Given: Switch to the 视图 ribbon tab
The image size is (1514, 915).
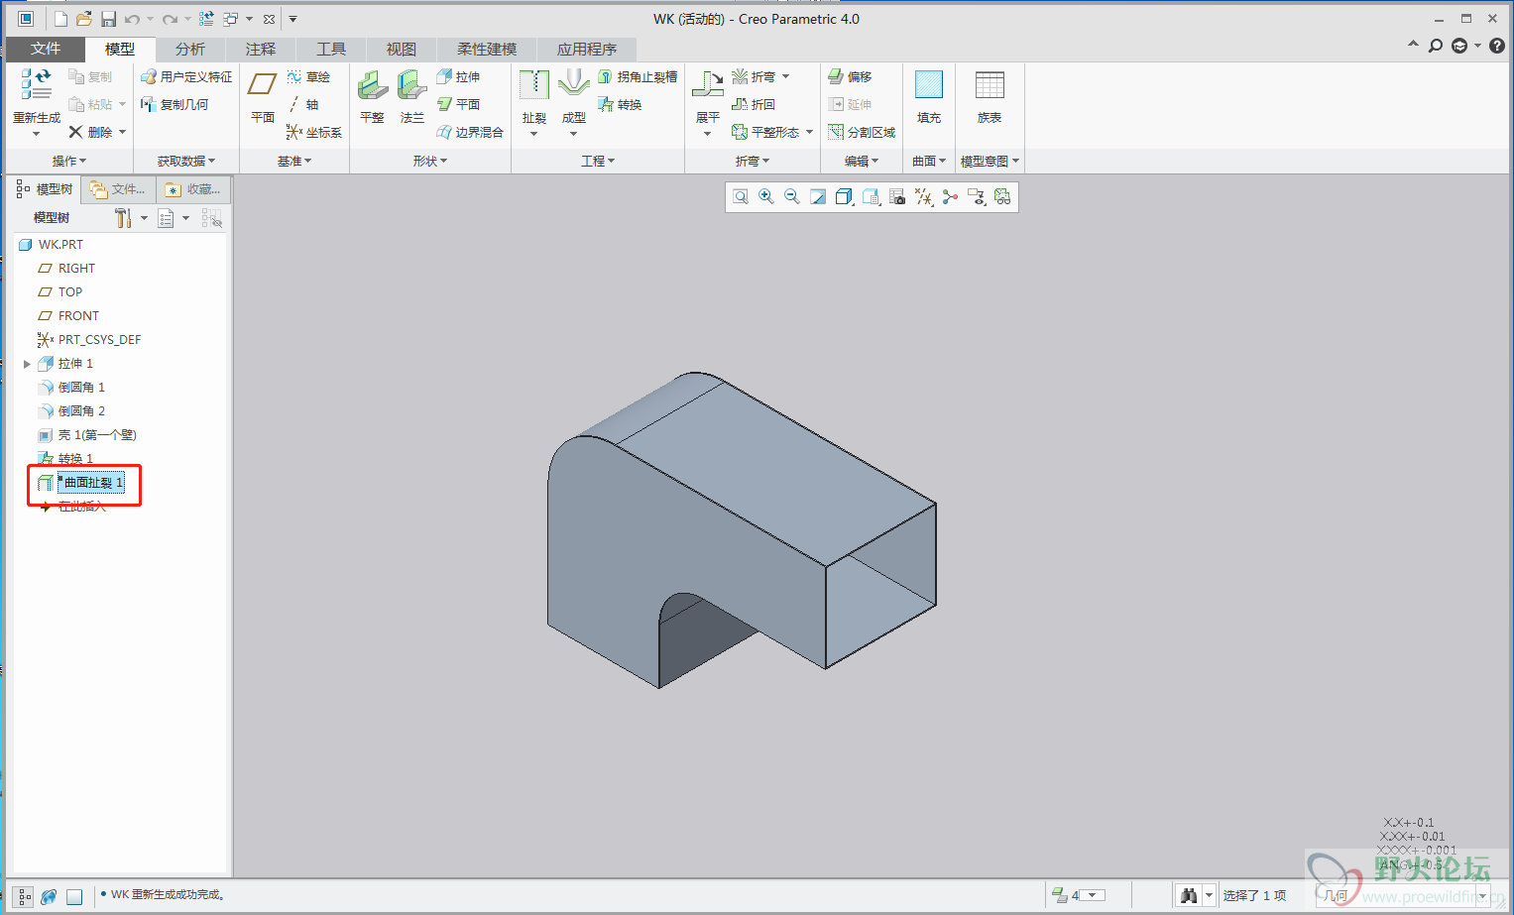Looking at the screenshot, I should (402, 49).
